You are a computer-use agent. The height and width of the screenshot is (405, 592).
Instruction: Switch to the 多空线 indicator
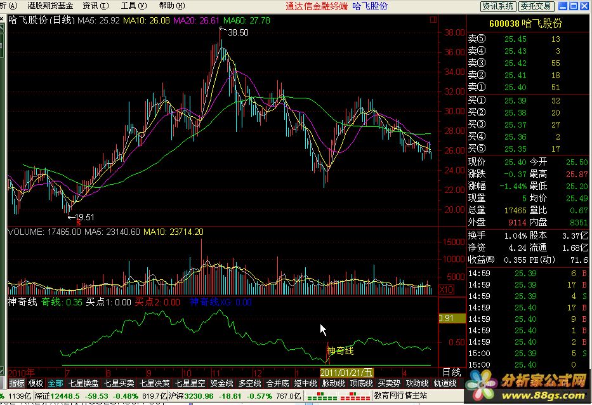tap(249, 383)
